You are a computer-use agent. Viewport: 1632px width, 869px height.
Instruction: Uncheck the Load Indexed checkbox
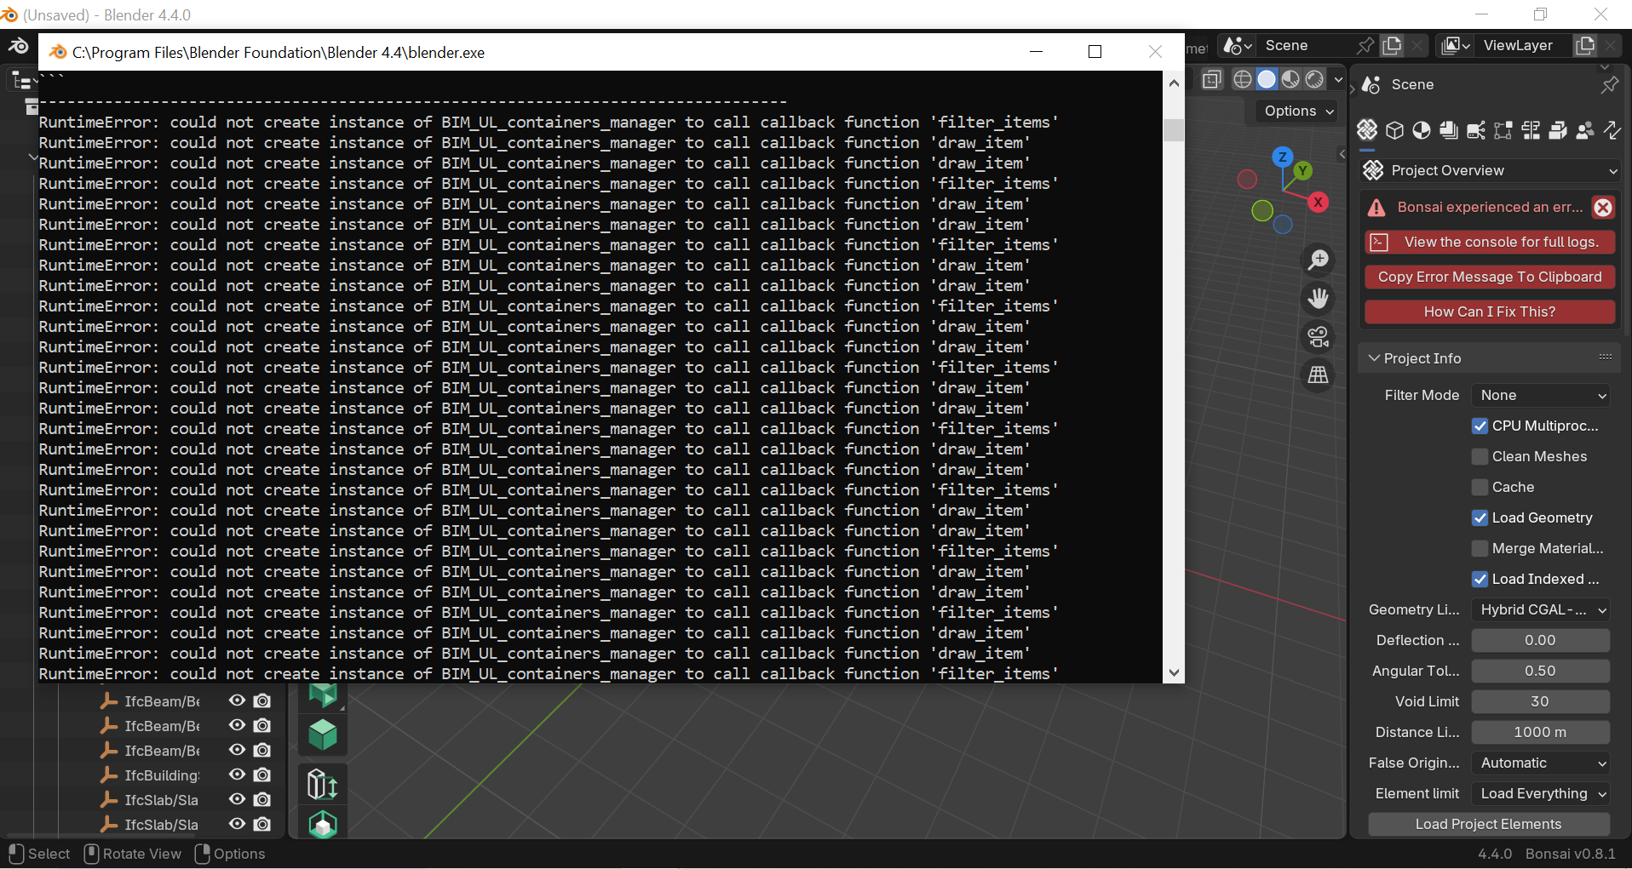click(1480, 579)
